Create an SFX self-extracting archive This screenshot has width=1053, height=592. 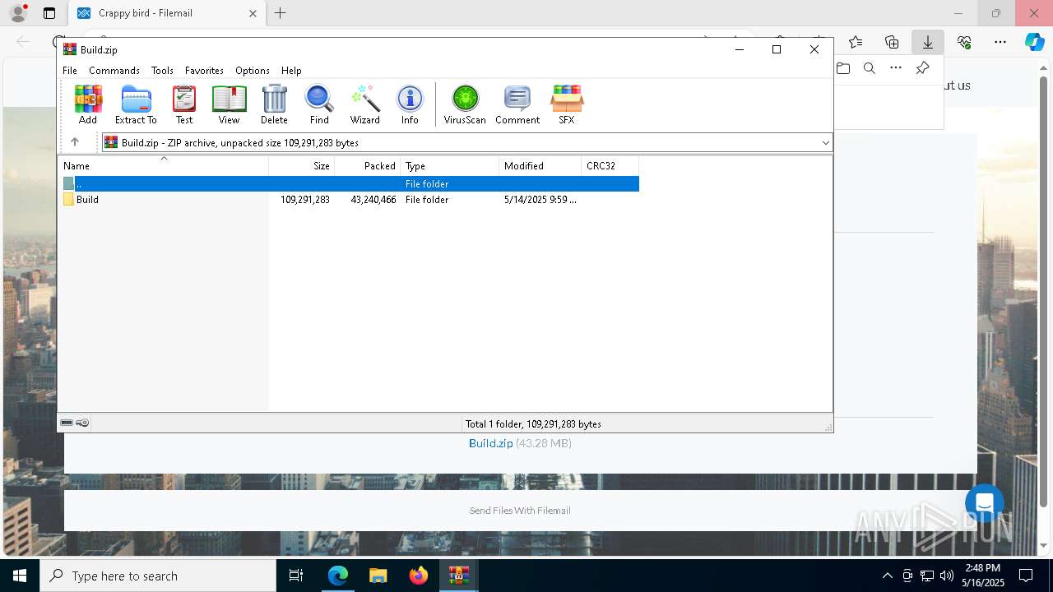pyautogui.click(x=567, y=104)
